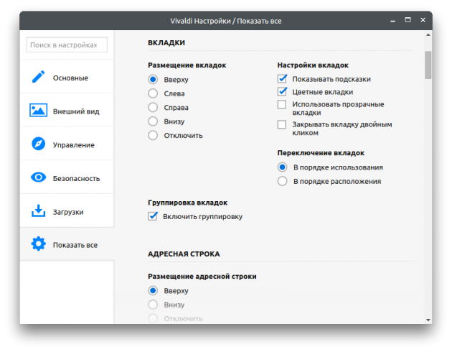Enable Закрывать вкладку двойным кликом

point(282,125)
